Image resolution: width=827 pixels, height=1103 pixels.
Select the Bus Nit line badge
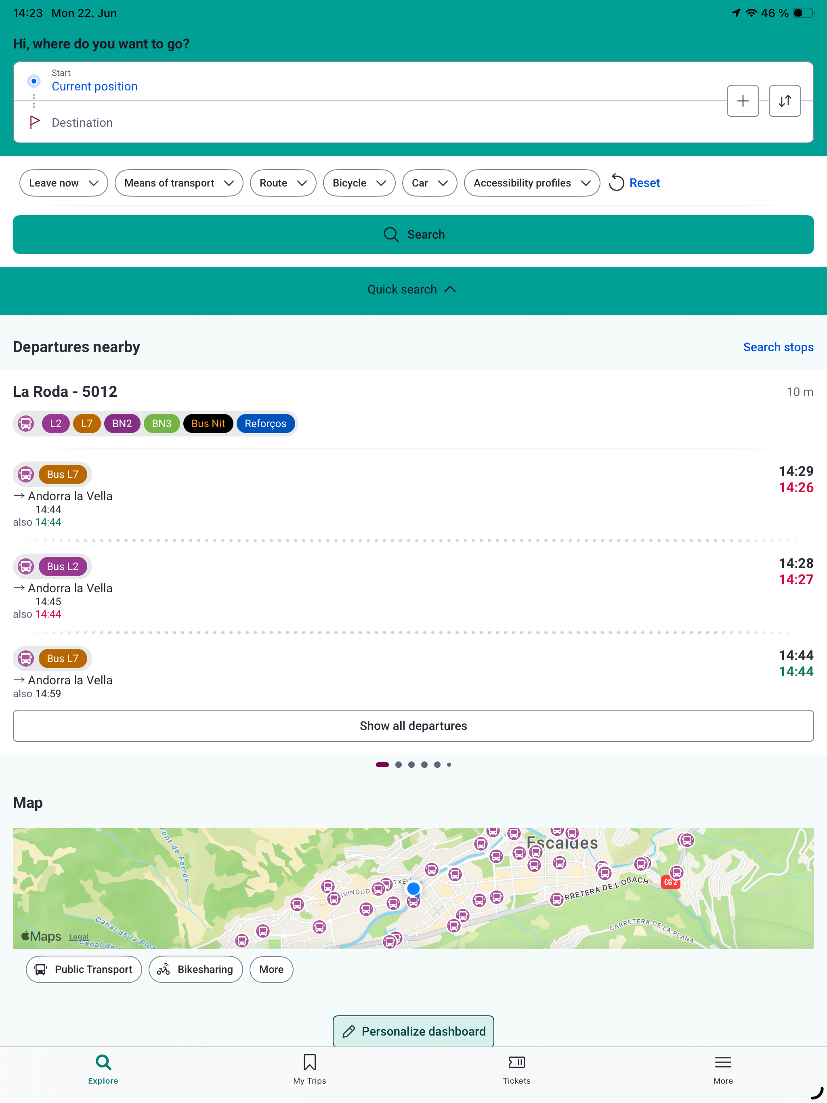click(208, 424)
